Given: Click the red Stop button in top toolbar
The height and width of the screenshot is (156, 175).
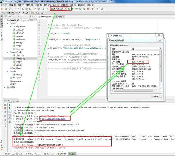Looking at the screenshot, I should pos(88,9).
